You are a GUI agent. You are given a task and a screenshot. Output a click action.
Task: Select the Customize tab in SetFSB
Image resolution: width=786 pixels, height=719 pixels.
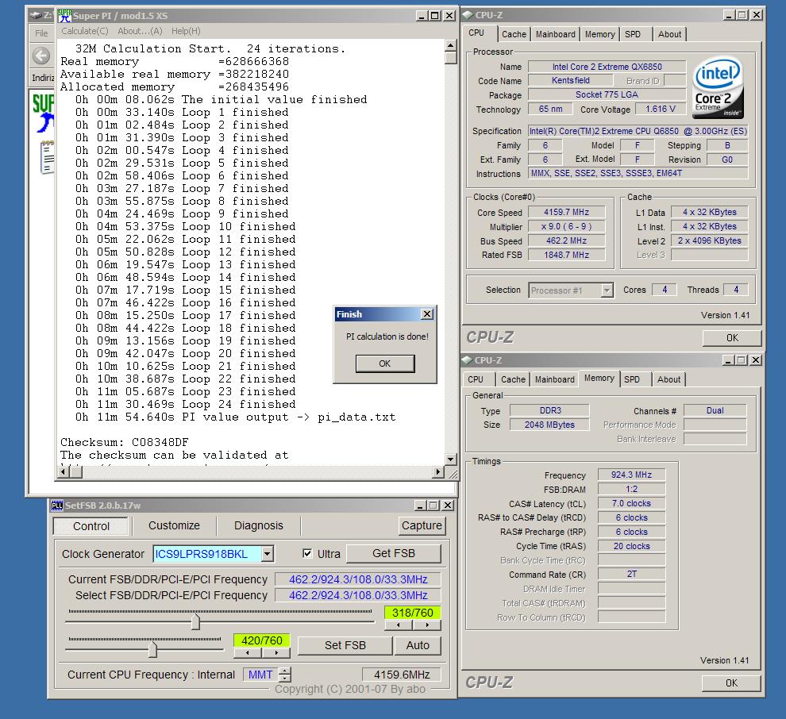point(174,525)
